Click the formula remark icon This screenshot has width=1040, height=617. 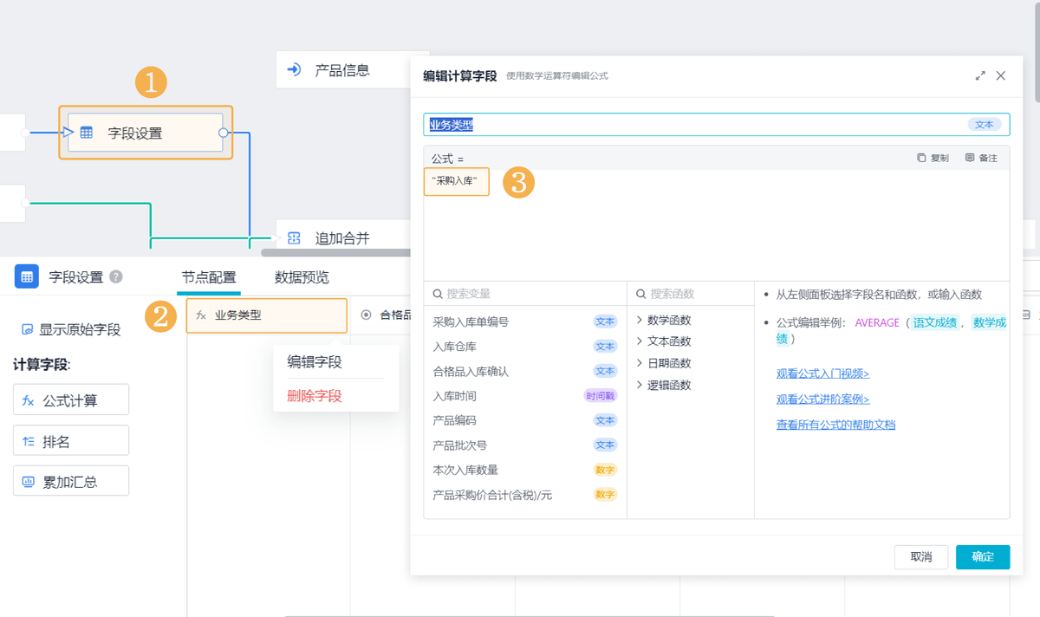970,159
